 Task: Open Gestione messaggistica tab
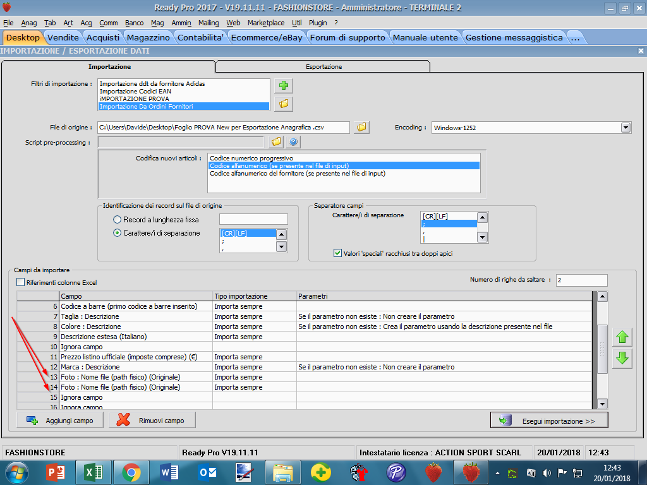[514, 37]
